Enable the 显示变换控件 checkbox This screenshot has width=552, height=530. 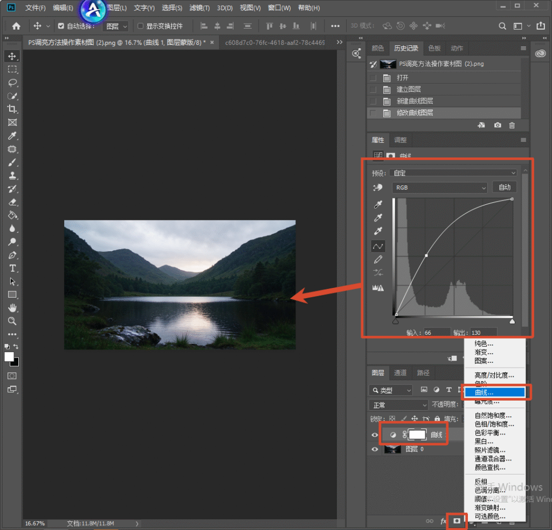[141, 26]
